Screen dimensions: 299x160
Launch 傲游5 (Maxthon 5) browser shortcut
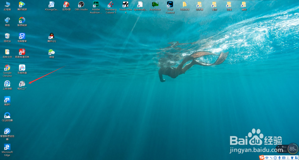pos(7,101)
